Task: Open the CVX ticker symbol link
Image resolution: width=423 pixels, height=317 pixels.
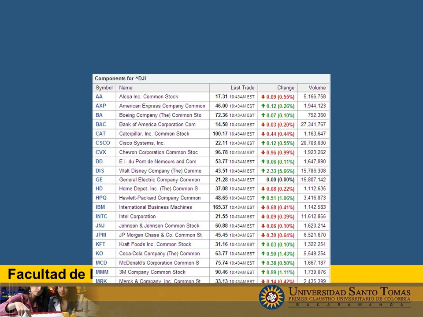Action: [x=100, y=152]
